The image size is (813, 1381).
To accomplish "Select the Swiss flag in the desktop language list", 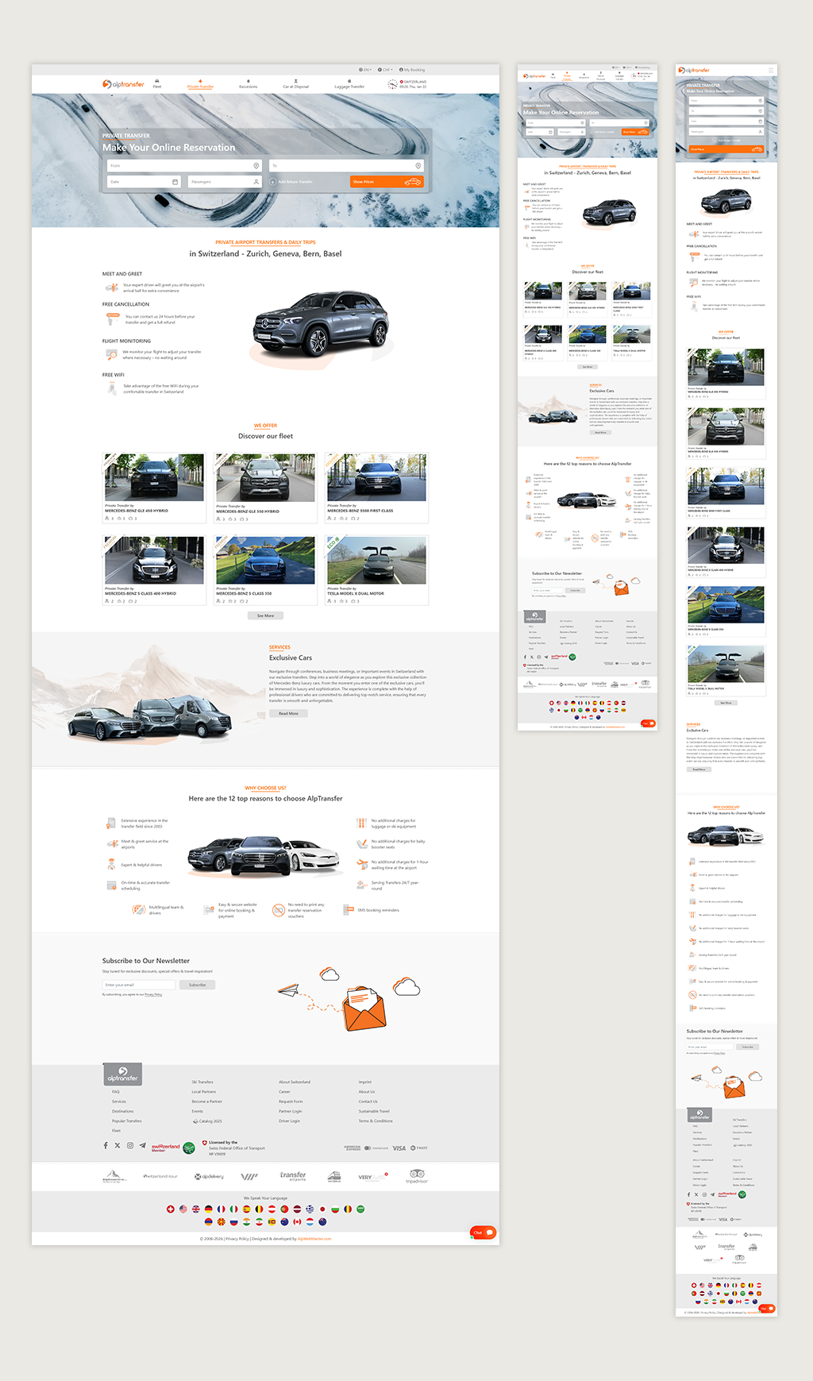I will click(x=170, y=1209).
